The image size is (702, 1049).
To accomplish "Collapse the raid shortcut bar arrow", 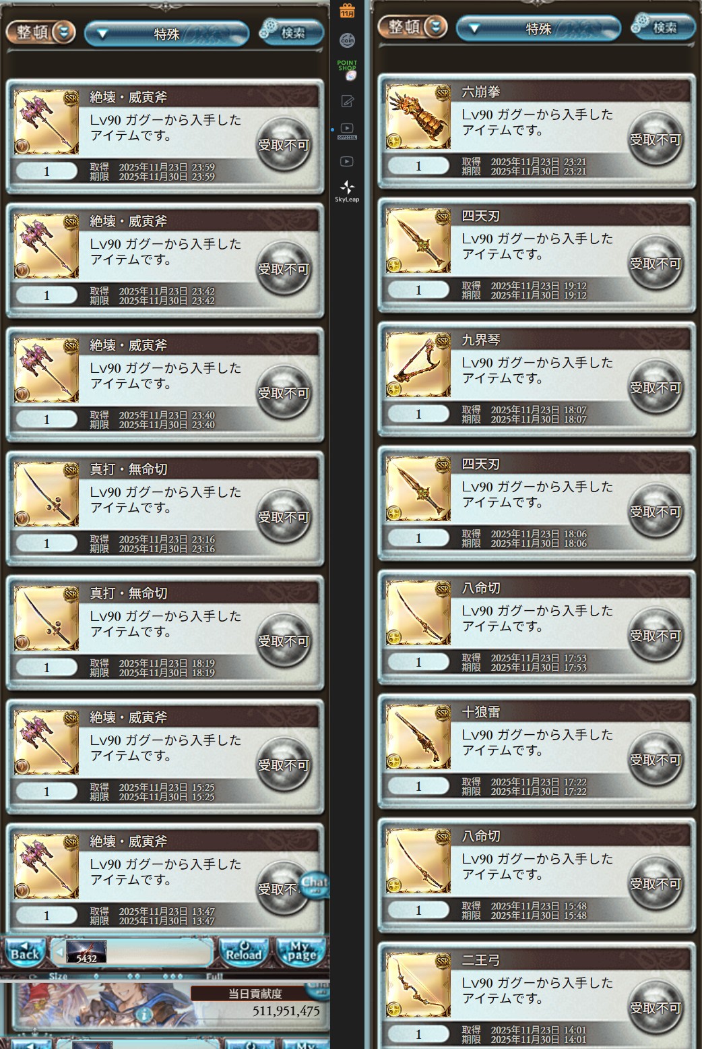I will click(x=59, y=952).
